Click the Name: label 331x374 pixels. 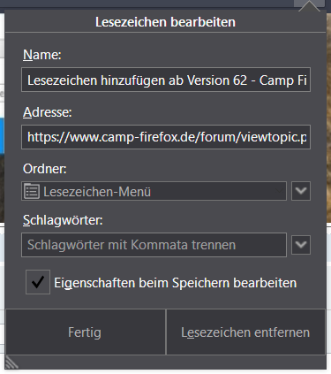[x=42, y=55]
